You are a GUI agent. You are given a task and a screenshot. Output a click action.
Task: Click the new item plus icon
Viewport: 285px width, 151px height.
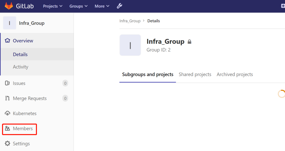283,6
